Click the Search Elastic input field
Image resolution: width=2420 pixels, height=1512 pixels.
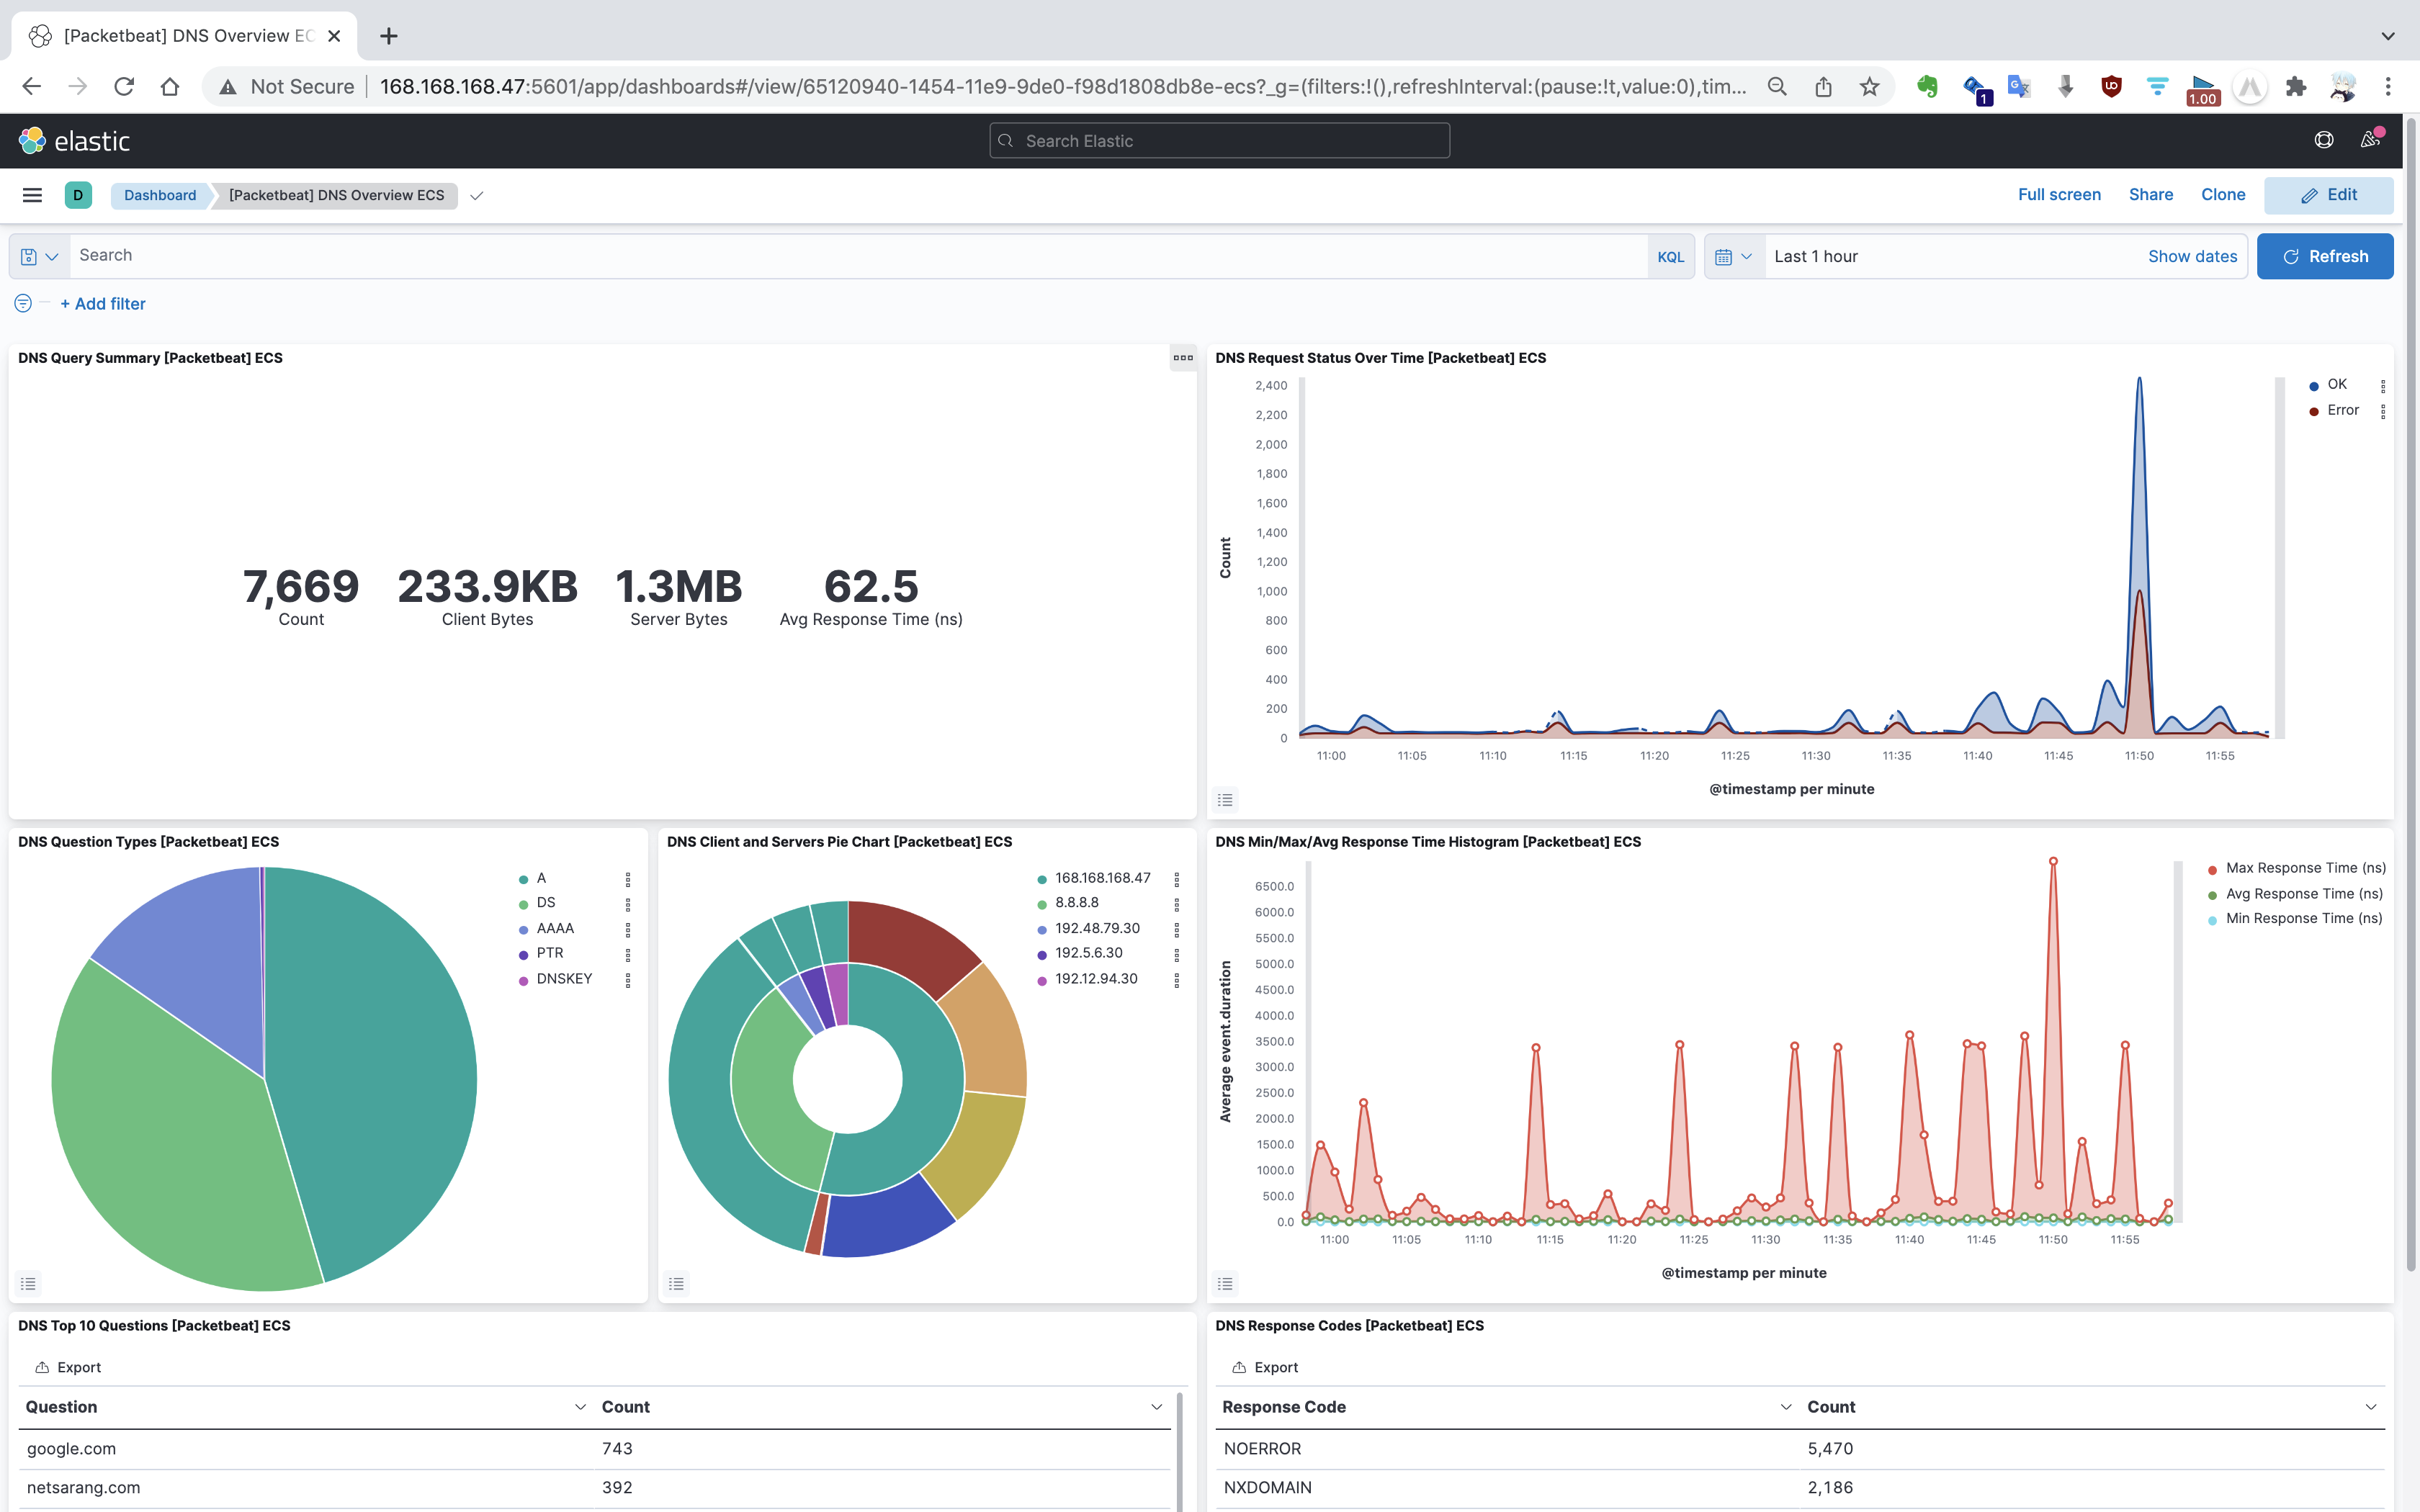(1220, 141)
